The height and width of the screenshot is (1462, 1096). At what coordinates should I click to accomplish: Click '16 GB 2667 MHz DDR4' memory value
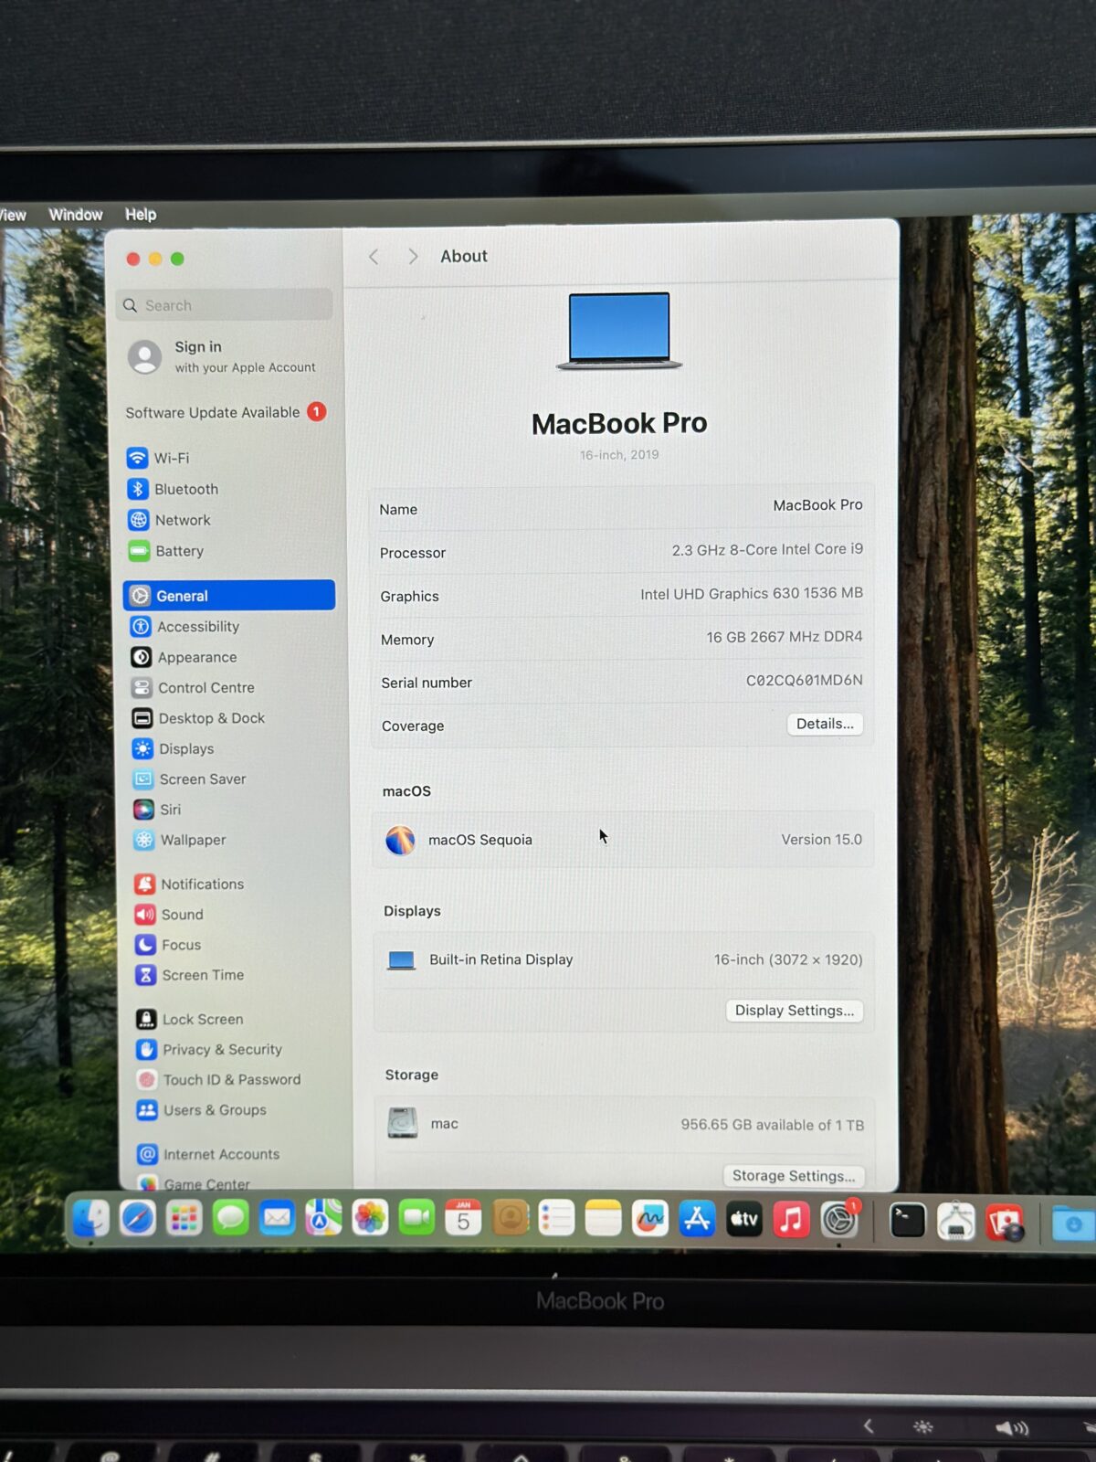784,637
